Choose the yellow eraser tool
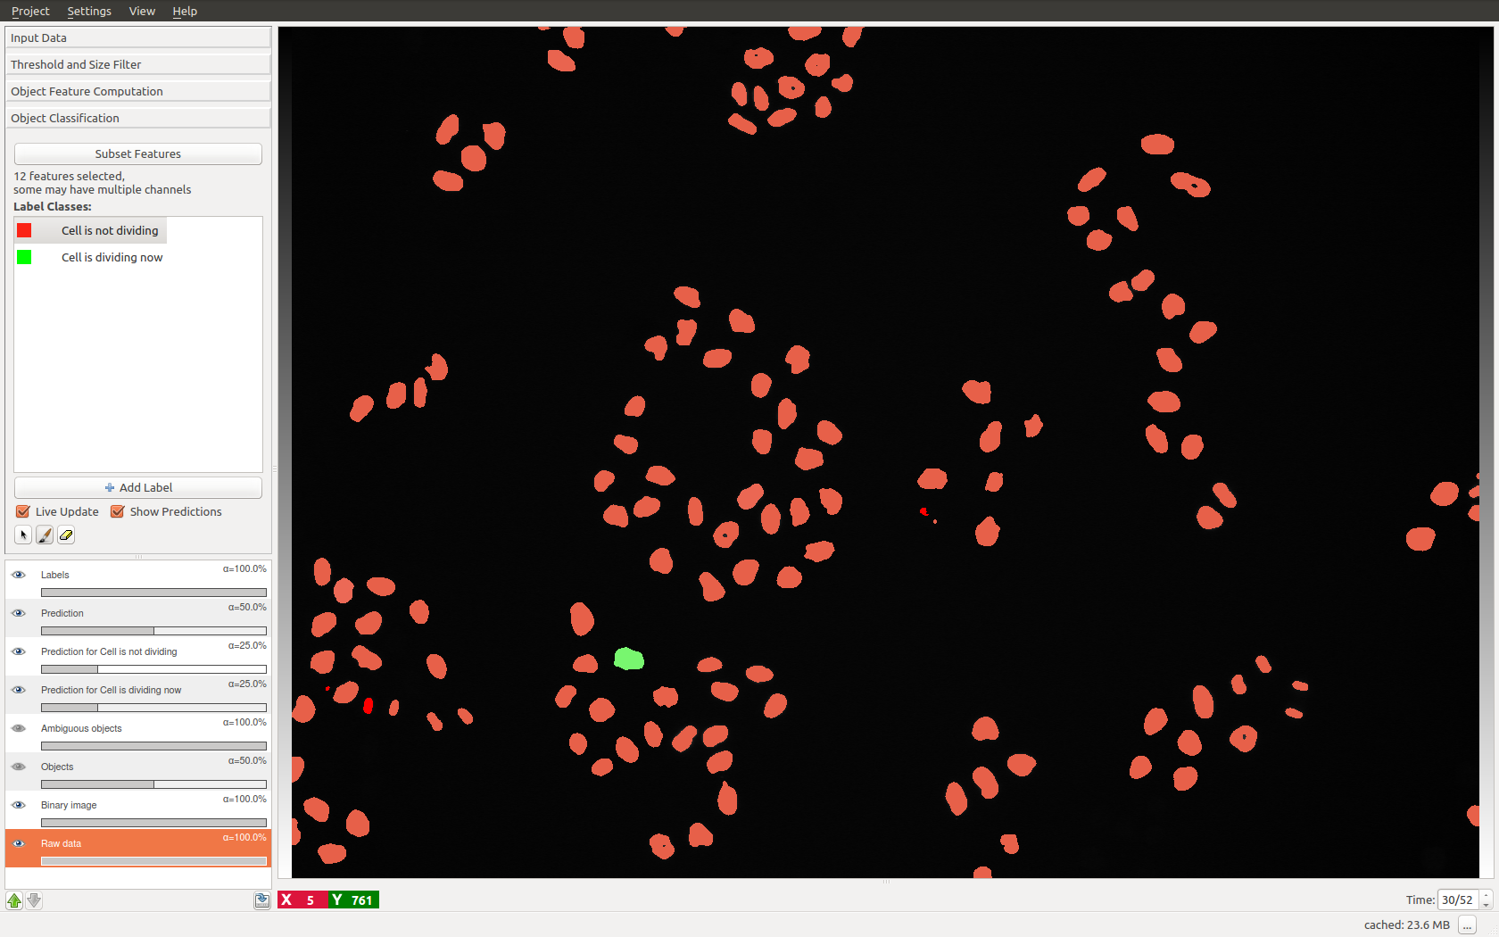Image resolution: width=1499 pixels, height=937 pixels. (x=66, y=535)
